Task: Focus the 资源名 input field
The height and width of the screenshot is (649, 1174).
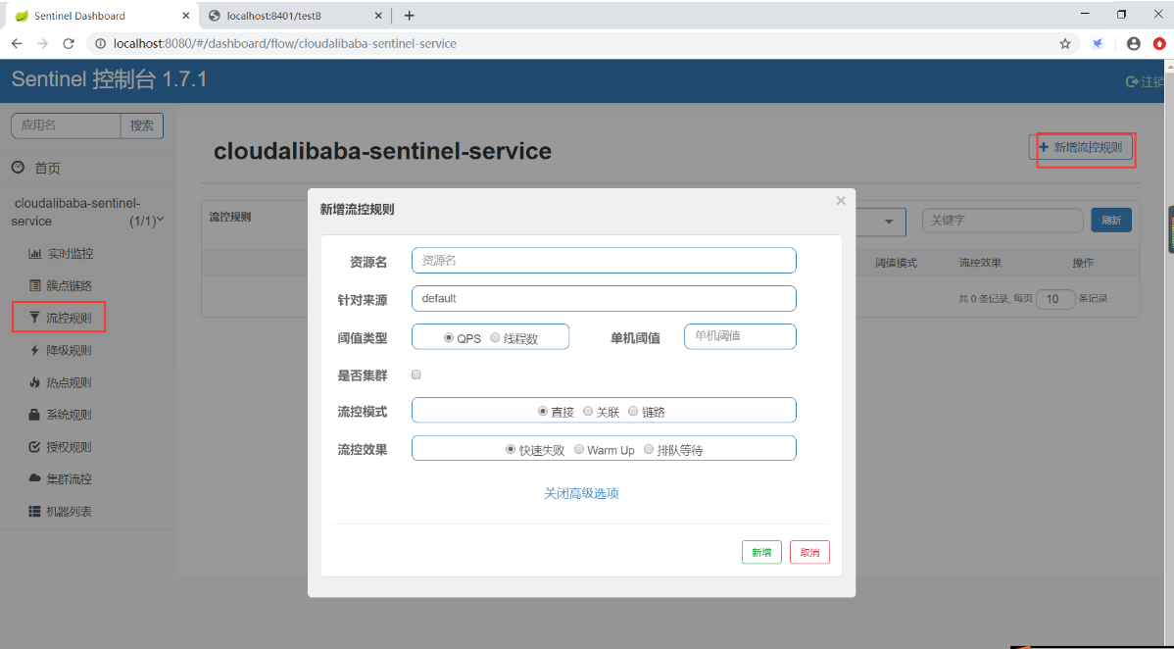Action: (604, 261)
